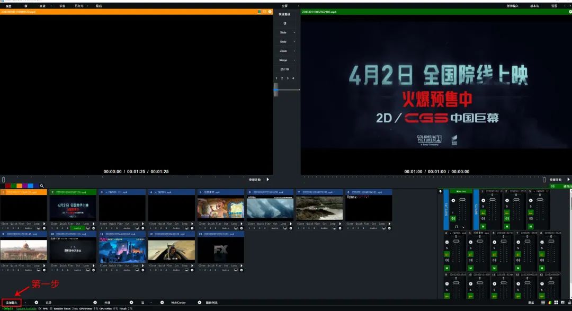Open 设置 in the top-right menu

pos(554,6)
